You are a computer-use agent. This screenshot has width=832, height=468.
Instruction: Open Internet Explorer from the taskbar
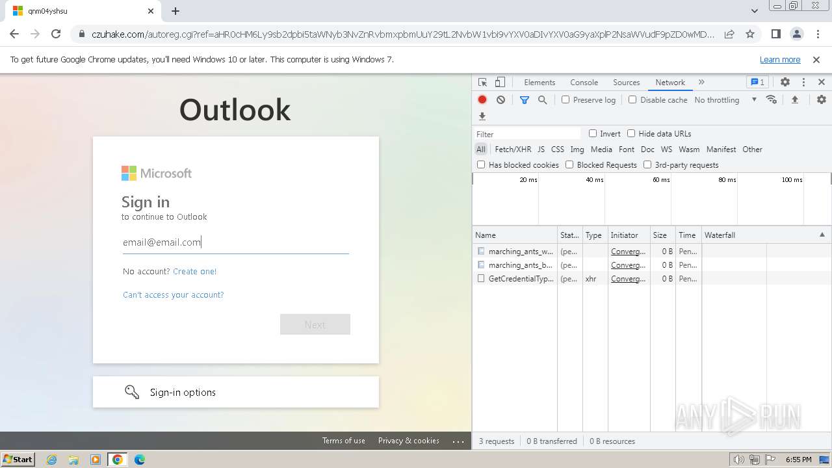pos(51,460)
